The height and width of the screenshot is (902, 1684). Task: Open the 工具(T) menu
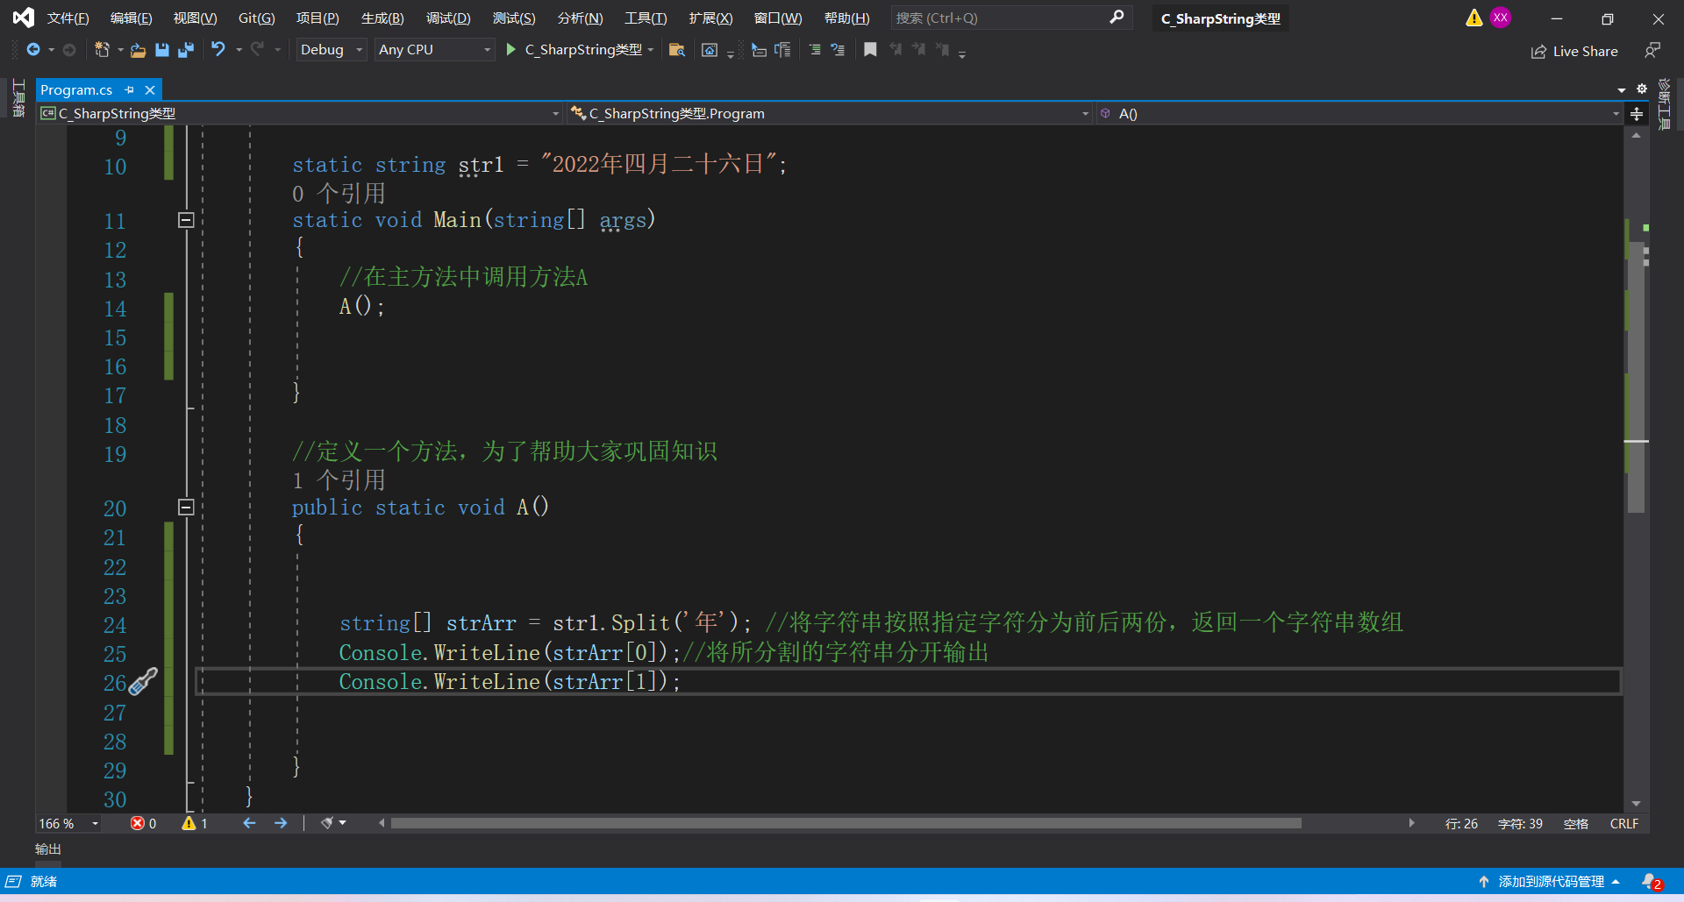click(x=646, y=18)
